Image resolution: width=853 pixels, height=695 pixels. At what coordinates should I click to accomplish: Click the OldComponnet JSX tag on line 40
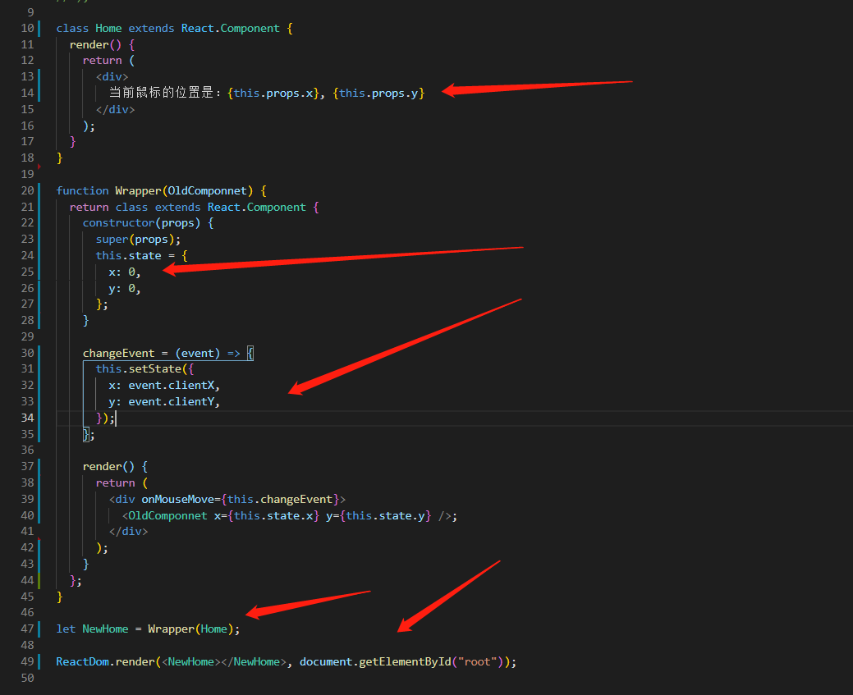pos(167,515)
